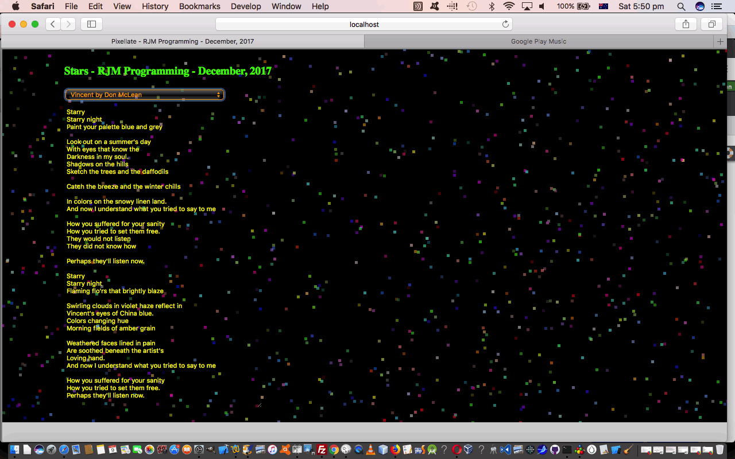Open Safari compass icon in Dock
Image resolution: width=735 pixels, height=459 pixels.
[x=64, y=449]
